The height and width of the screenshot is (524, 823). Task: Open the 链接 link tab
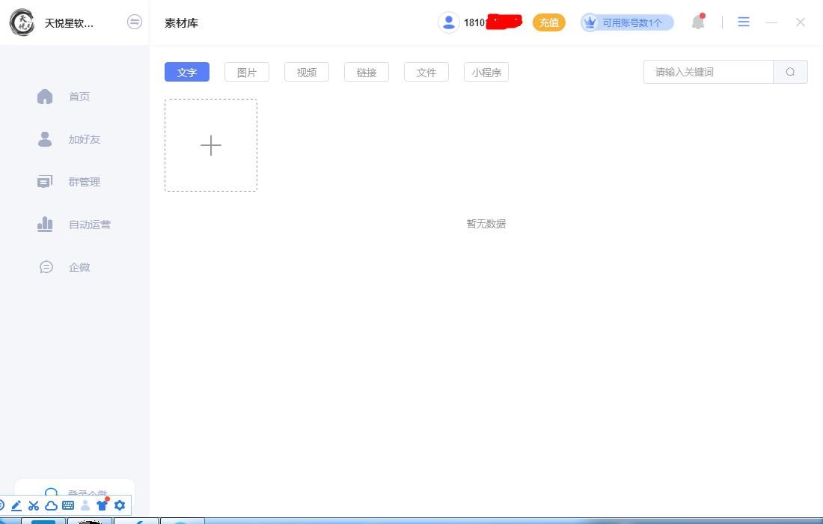tap(367, 72)
